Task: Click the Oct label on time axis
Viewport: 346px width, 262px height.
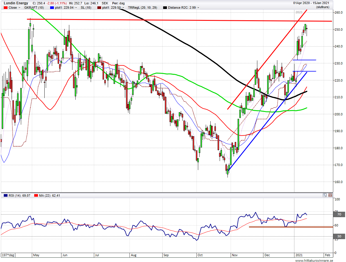Action: click(200, 255)
